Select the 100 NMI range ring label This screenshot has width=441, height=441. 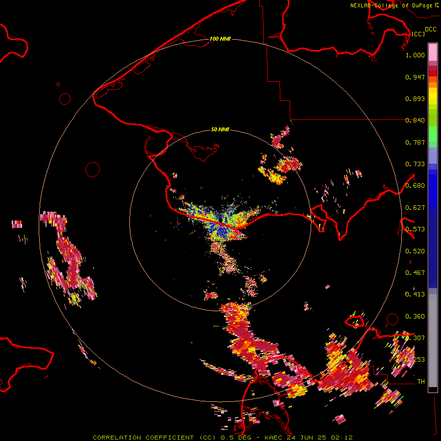[x=220, y=39]
